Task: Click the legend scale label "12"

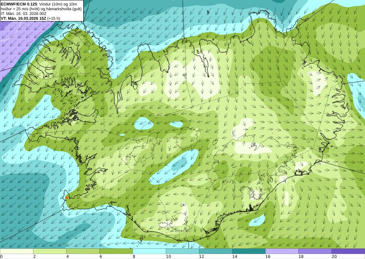Action: (x=201, y=257)
